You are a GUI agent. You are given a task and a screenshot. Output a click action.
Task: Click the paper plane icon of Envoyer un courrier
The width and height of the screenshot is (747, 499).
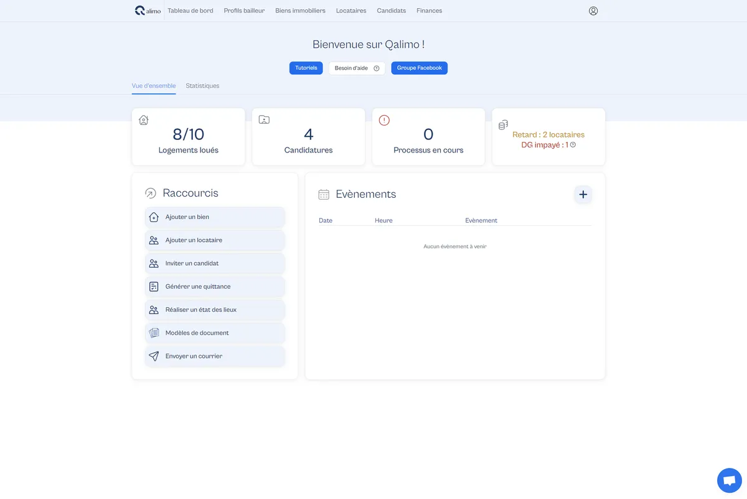click(154, 356)
